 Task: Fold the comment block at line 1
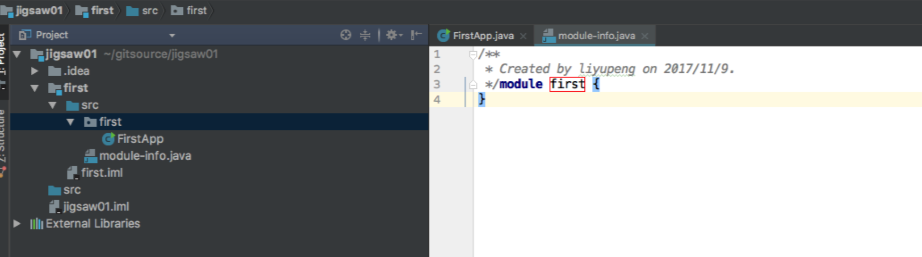coord(473,55)
